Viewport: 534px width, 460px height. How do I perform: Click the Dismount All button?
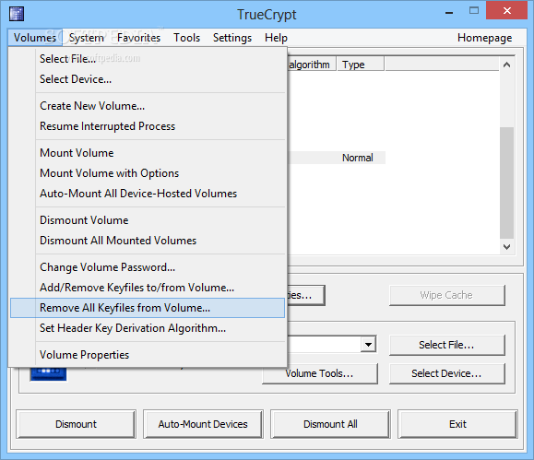tap(330, 424)
